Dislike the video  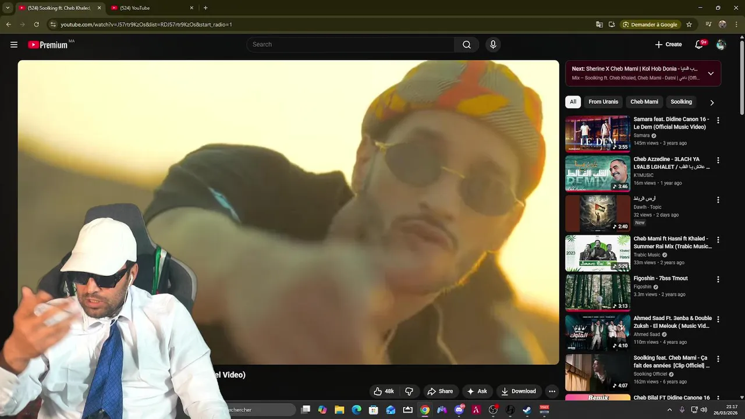coord(409,391)
